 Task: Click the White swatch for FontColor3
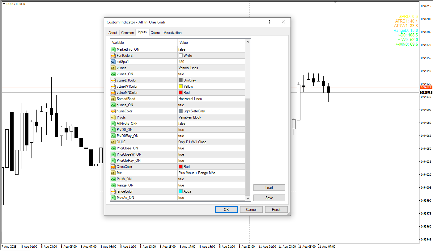180,56
